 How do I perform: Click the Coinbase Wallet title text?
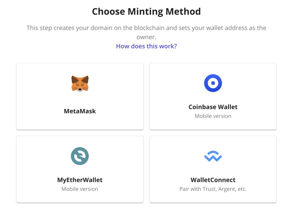pos(213,107)
